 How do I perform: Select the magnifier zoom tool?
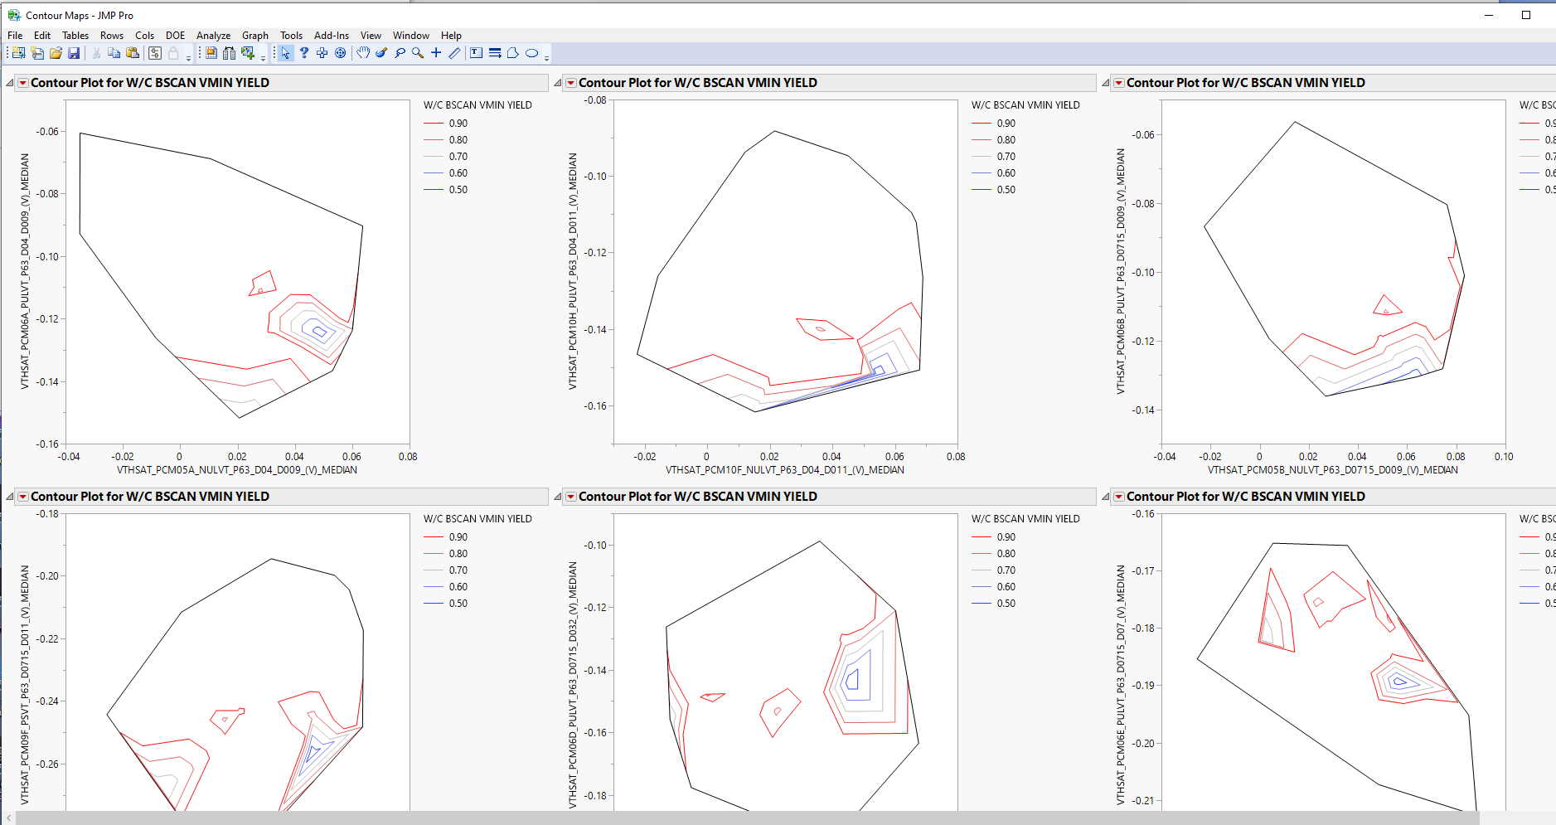418,53
